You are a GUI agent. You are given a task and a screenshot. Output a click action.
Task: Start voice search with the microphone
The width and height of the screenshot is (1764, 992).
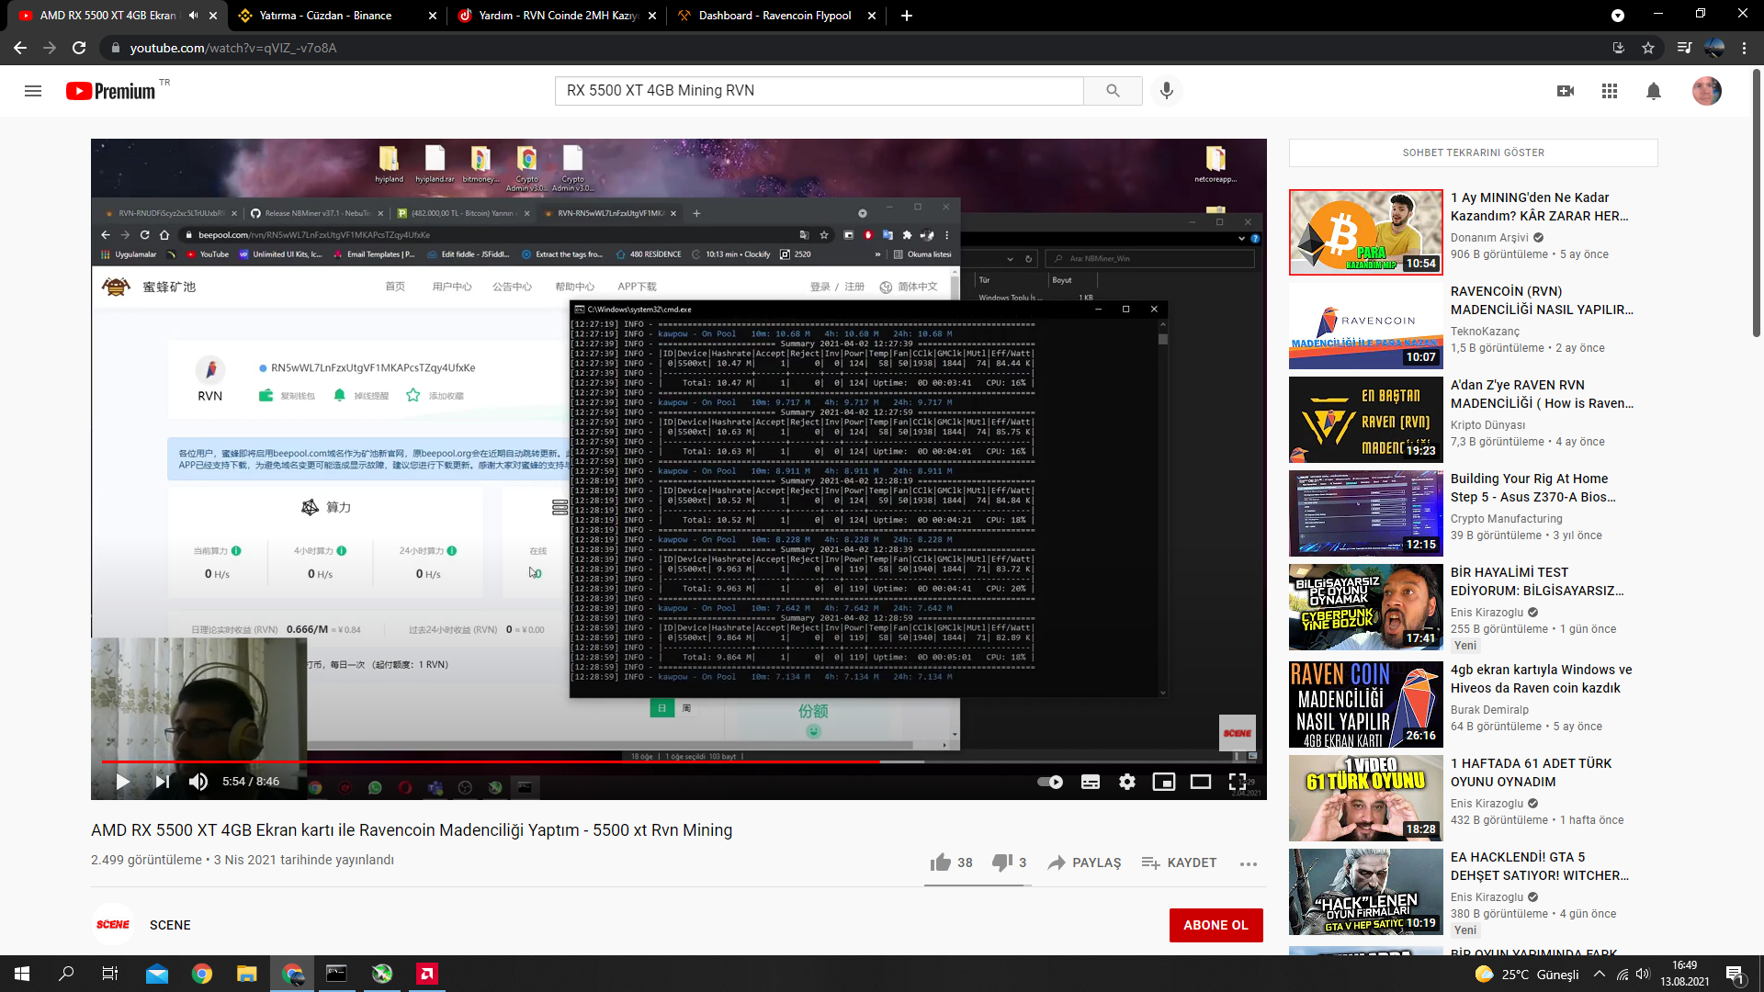(1167, 91)
